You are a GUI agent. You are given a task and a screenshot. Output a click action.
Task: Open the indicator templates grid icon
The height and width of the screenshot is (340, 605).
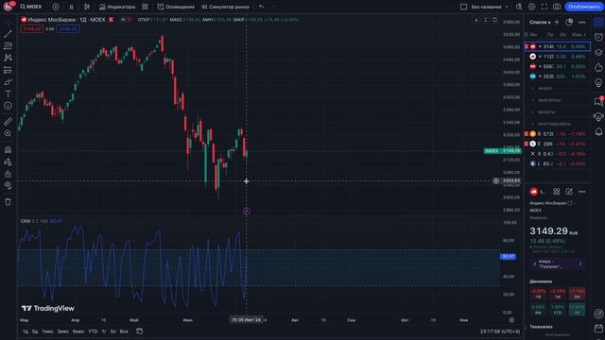coord(145,7)
